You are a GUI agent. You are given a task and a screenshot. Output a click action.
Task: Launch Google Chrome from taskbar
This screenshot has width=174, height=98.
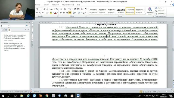47,96
